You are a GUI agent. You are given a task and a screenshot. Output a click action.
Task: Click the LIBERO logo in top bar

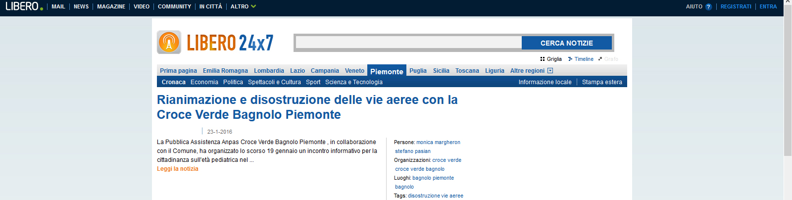click(x=24, y=6)
